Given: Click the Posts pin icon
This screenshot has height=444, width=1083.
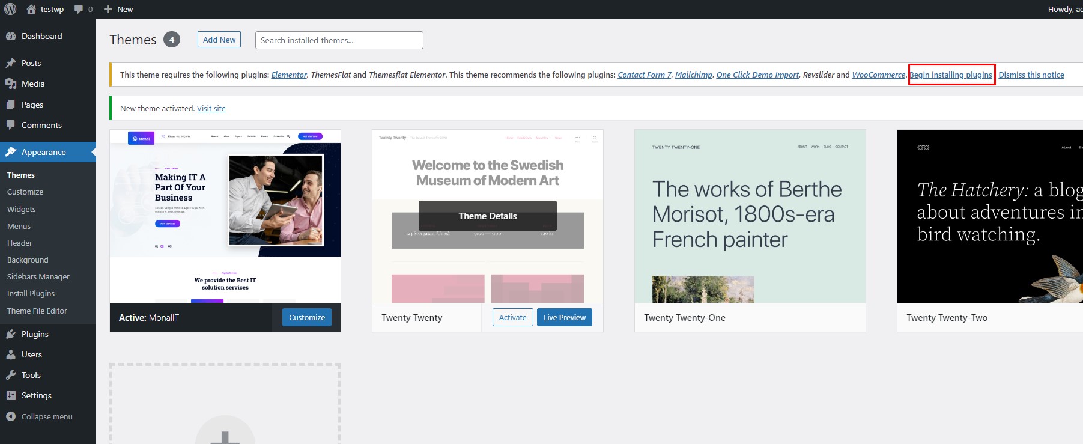Looking at the screenshot, I should pos(11,63).
